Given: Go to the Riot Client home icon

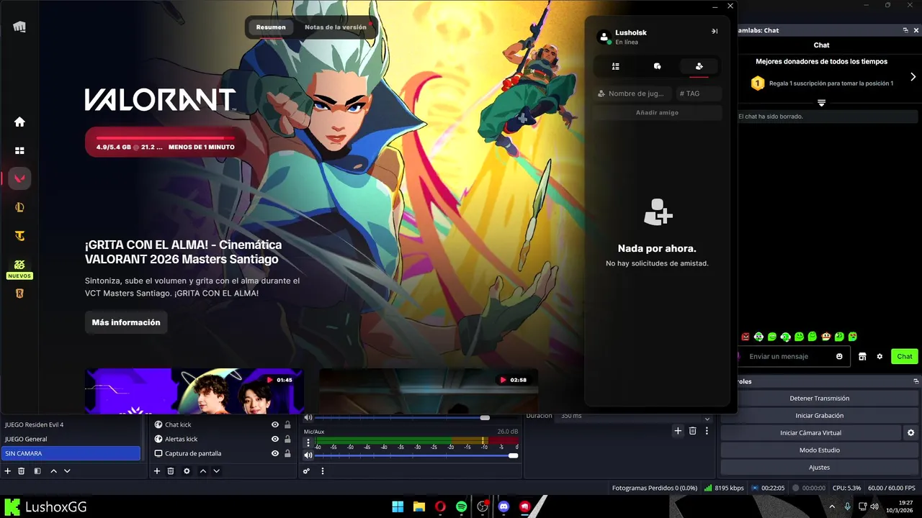Looking at the screenshot, I should [19, 122].
